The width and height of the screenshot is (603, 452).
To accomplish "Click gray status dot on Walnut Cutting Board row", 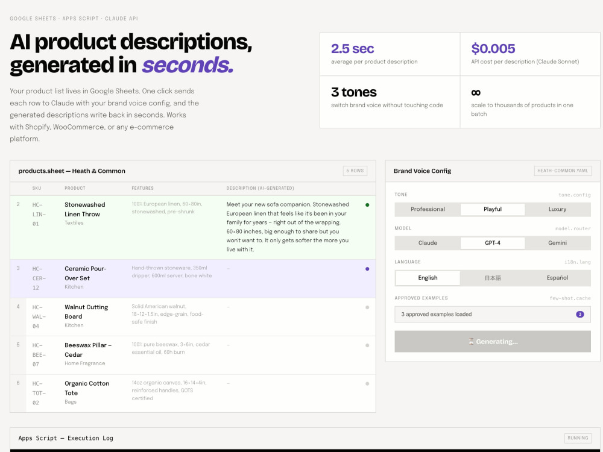I will coord(367,307).
